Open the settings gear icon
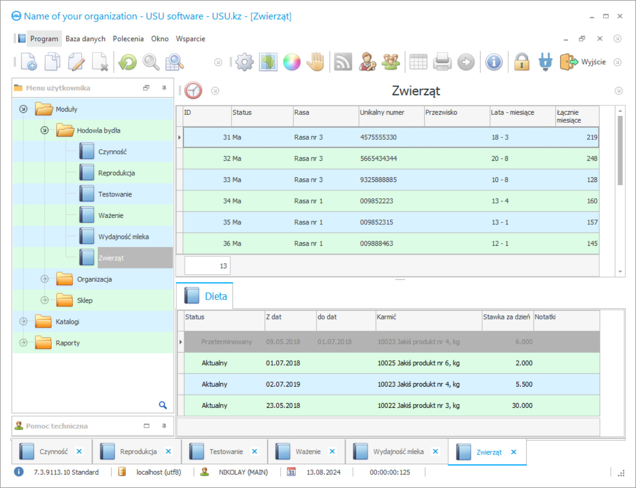 tap(245, 62)
